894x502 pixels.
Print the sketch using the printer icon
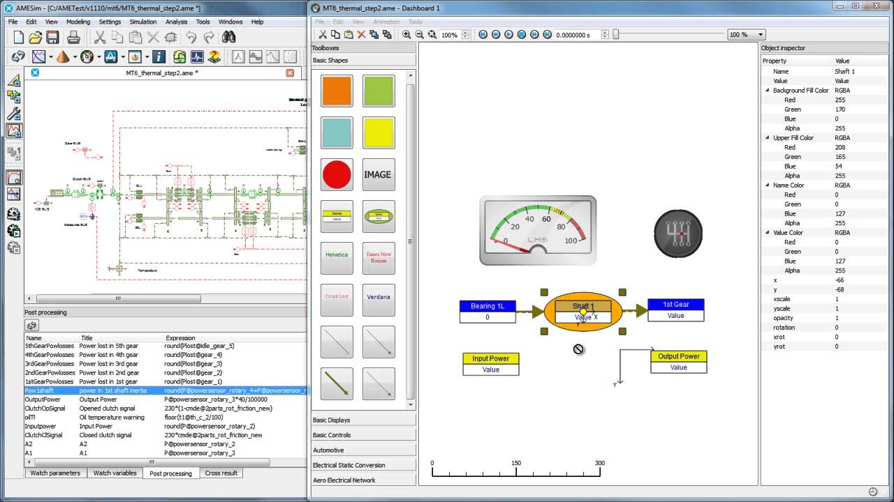[73, 37]
